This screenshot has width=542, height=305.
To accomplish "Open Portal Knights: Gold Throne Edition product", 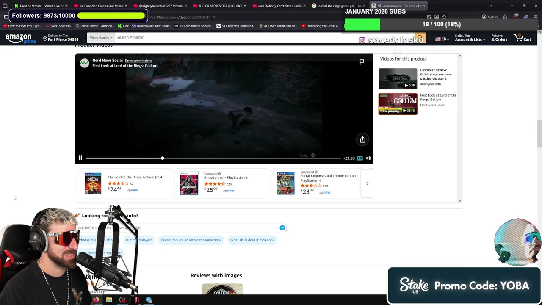I will pos(329,178).
